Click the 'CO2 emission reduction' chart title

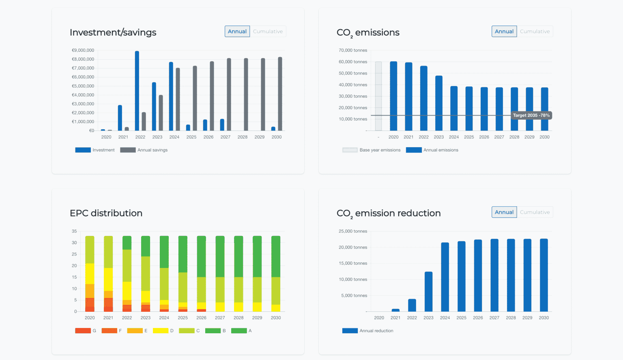pos(389,214)
